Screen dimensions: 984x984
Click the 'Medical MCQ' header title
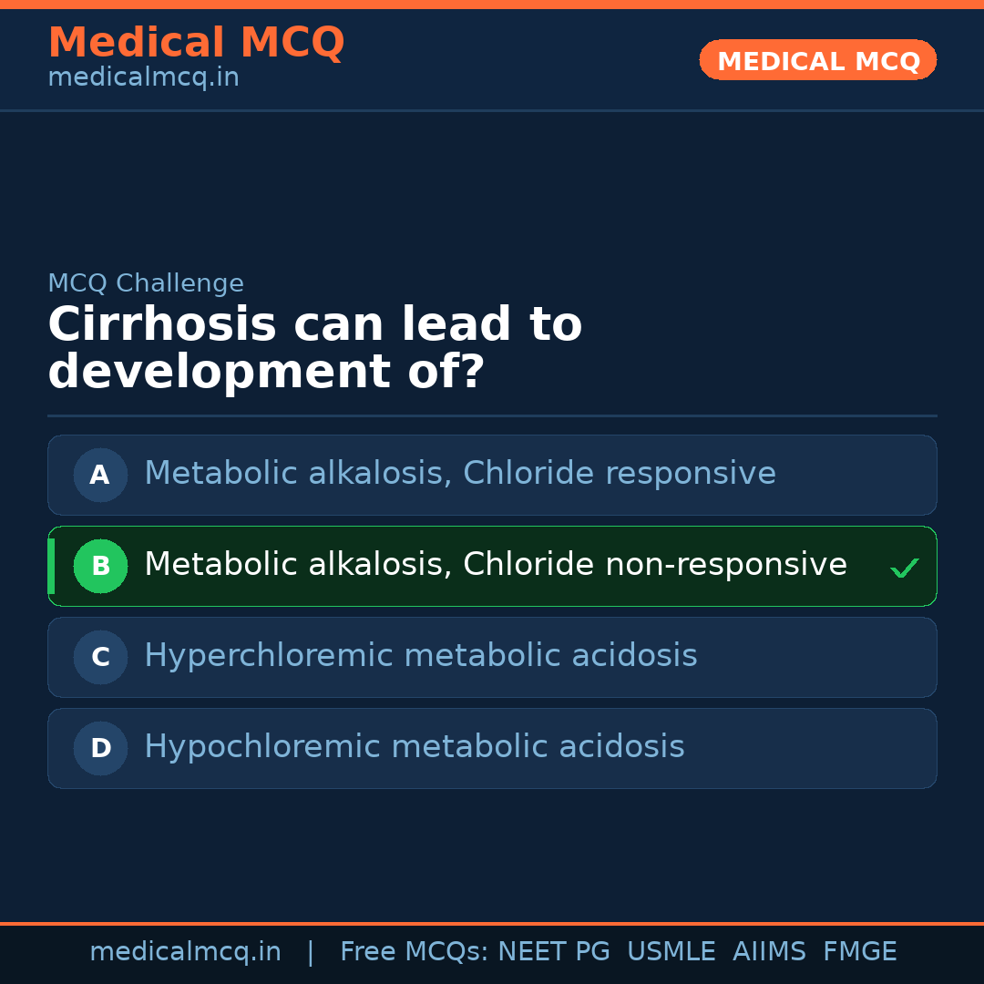196,43
